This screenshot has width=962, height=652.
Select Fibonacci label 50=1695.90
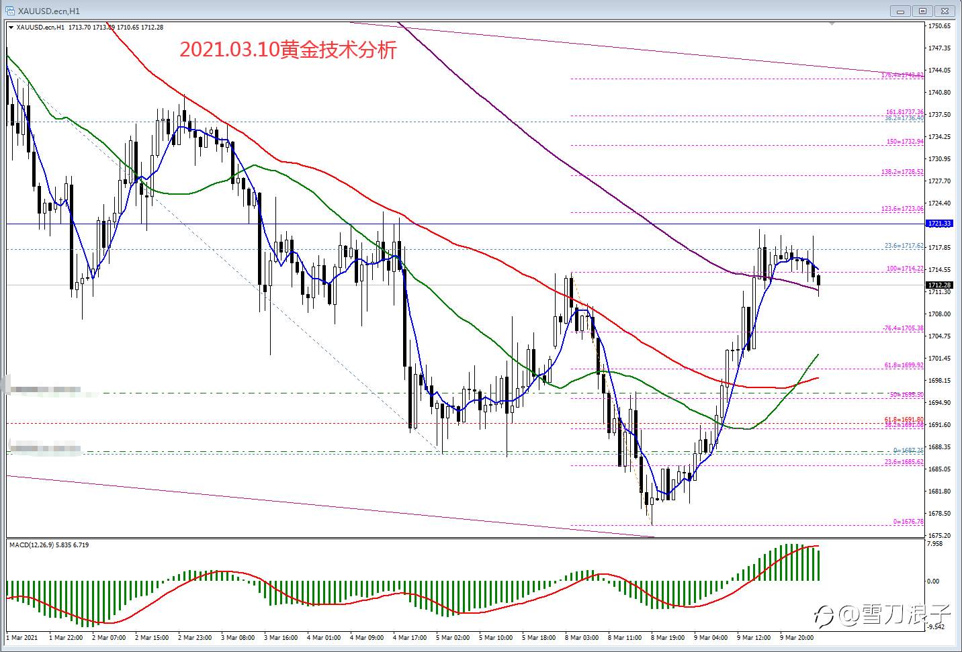click(907, 395)
